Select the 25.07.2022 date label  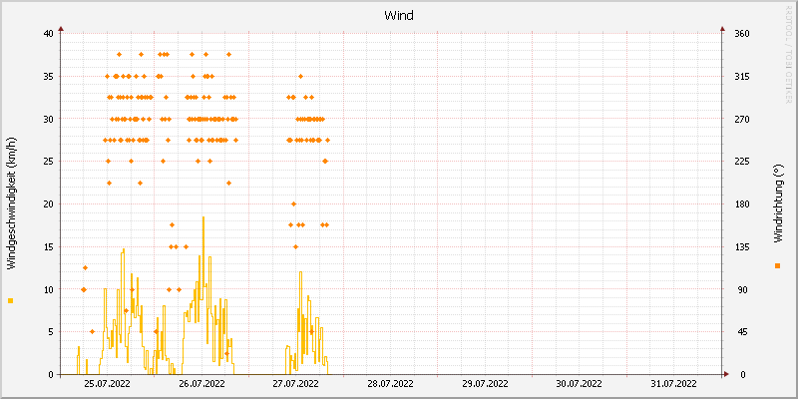point(108,383)
